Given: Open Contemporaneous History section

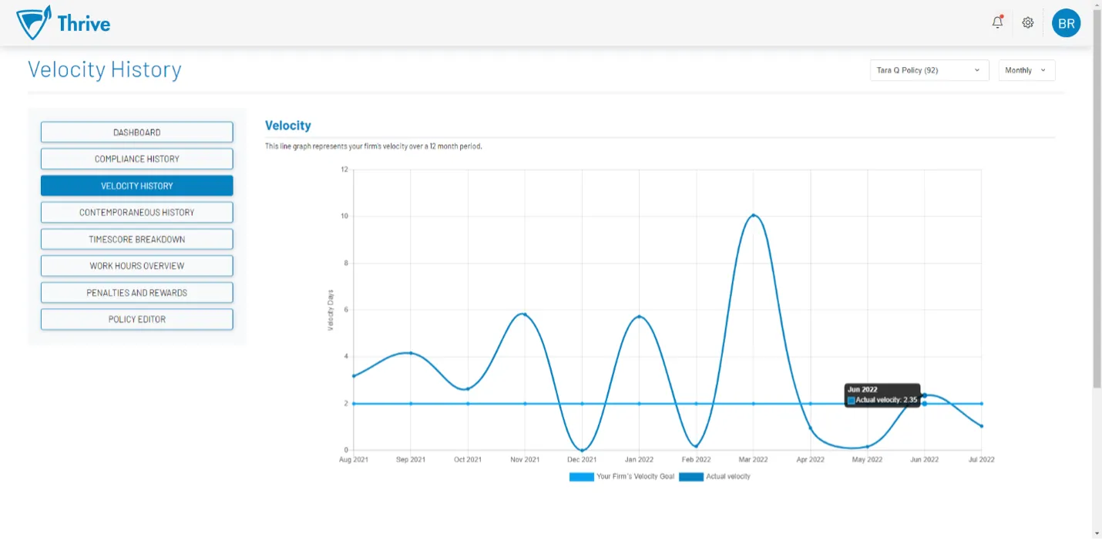Looking at the screenshot, I should (x=136, y=213).
